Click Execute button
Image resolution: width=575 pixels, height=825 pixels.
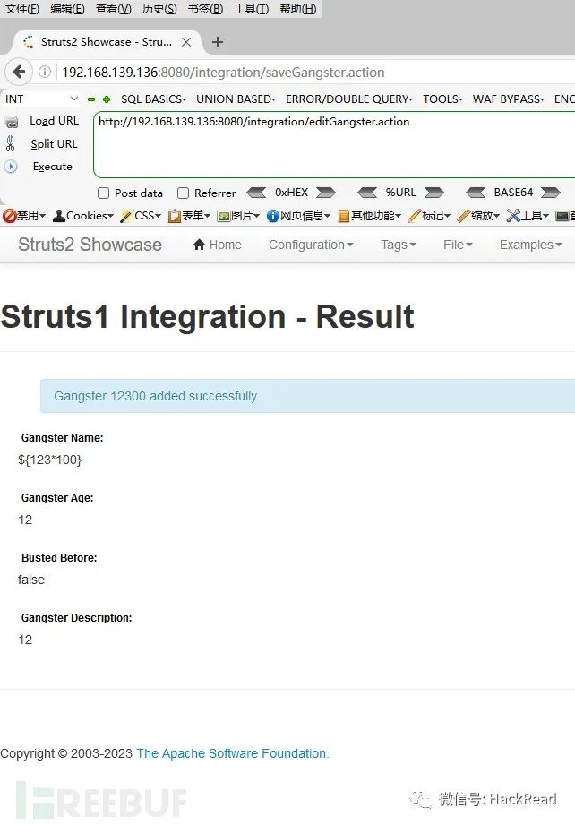point(52,167)
